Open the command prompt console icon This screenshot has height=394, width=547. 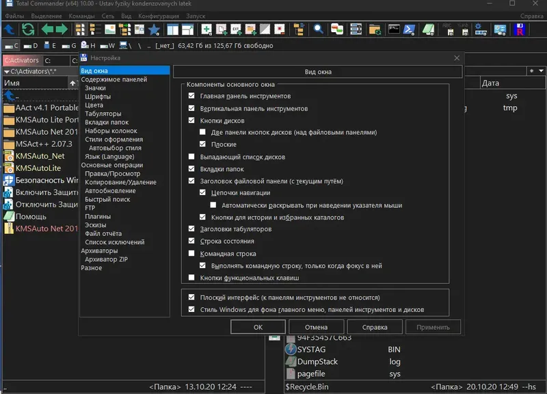394,29
